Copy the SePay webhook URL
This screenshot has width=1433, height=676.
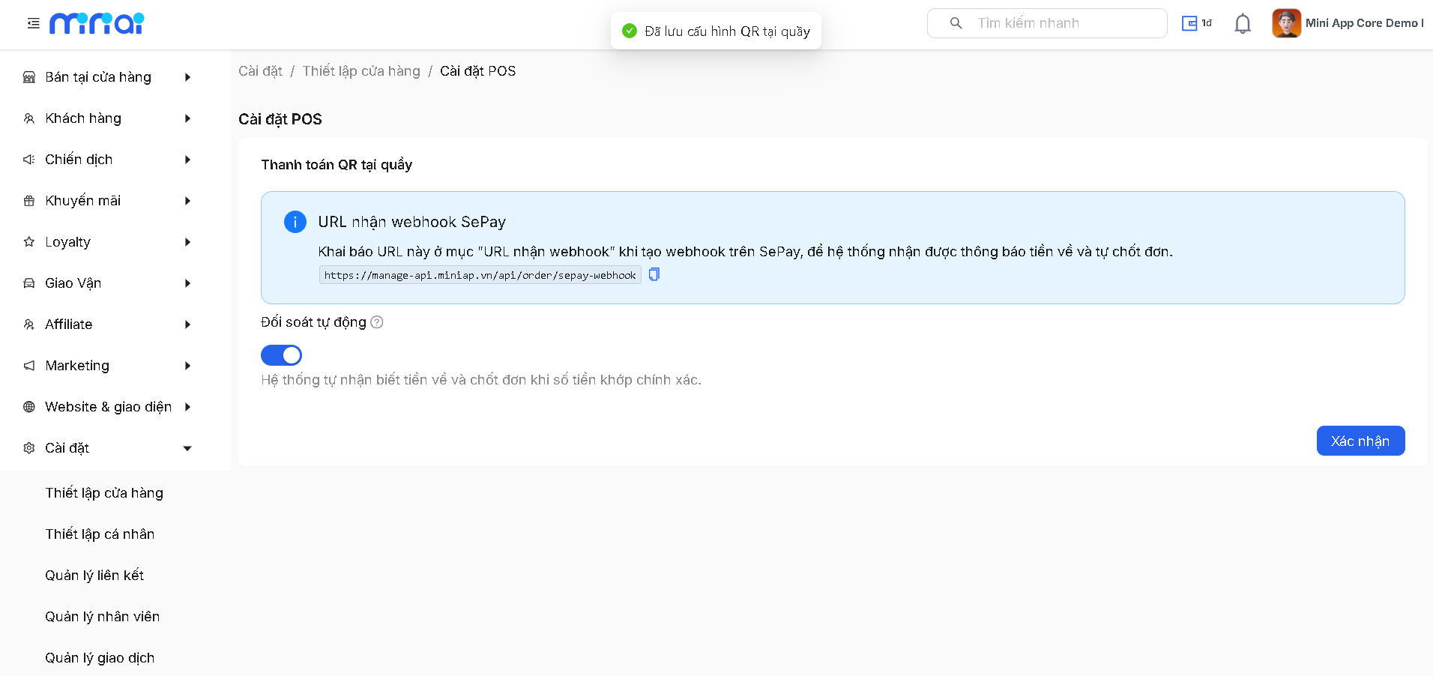click(654, 275)
